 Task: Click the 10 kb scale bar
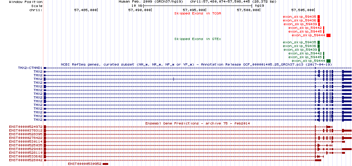click(197, 6)
